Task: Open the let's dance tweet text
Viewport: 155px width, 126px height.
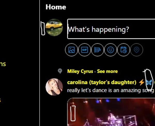Action: click(x=111, y=90)
